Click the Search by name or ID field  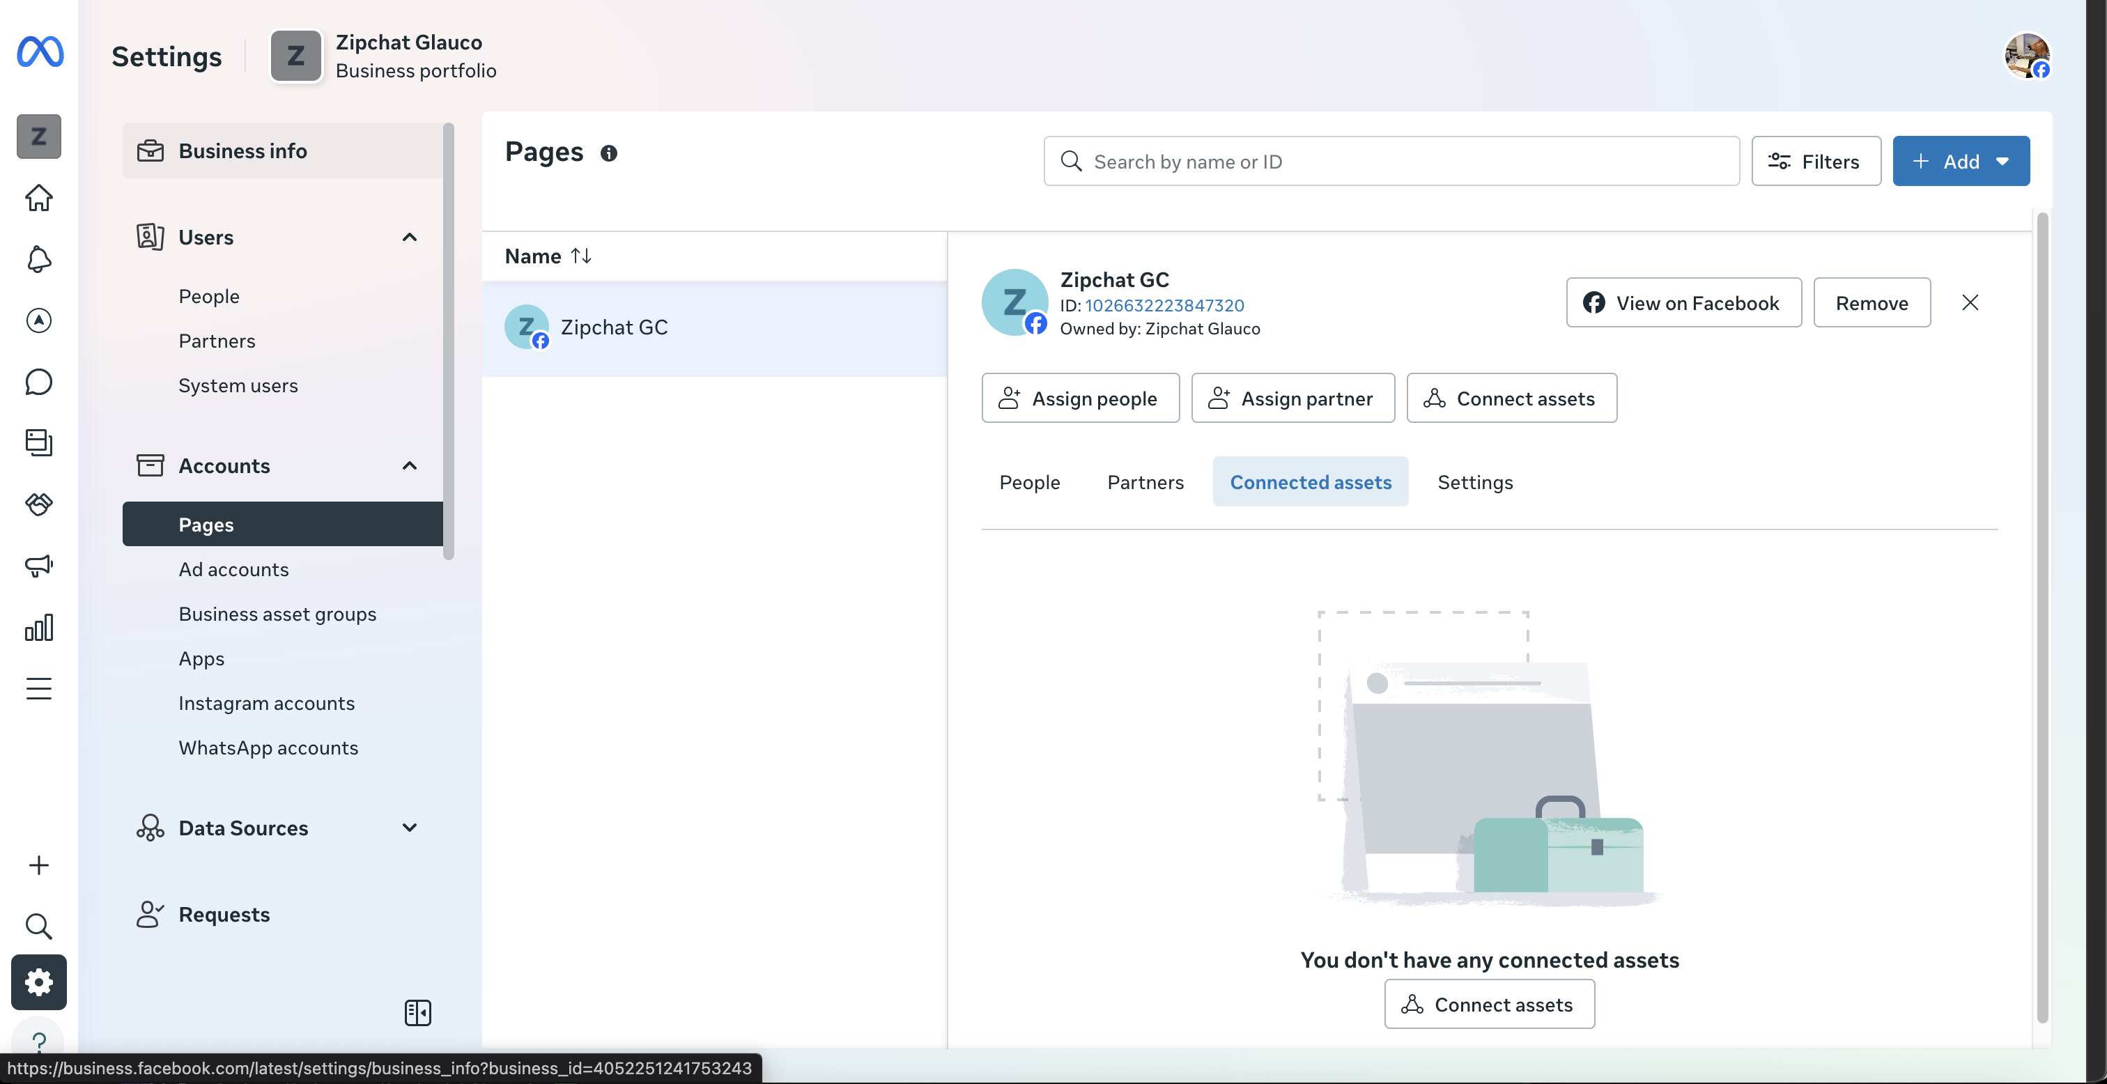[1391, 161]
